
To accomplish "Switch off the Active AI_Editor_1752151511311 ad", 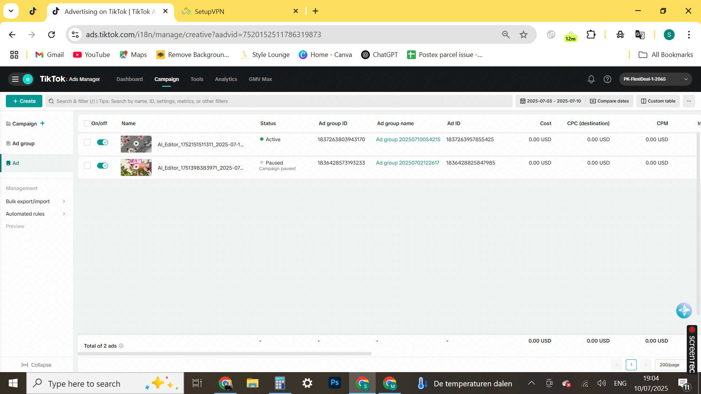I will point(103,142).
